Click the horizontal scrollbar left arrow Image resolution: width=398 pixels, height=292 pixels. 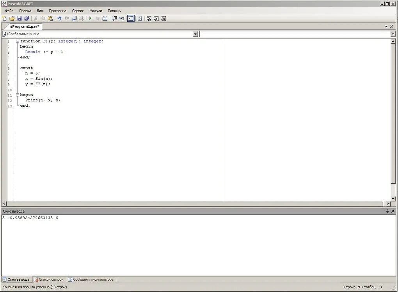click(4, 204)
